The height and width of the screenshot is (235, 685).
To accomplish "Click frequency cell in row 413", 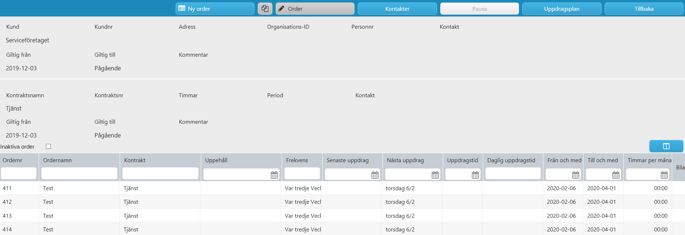I will click(303, 216).
